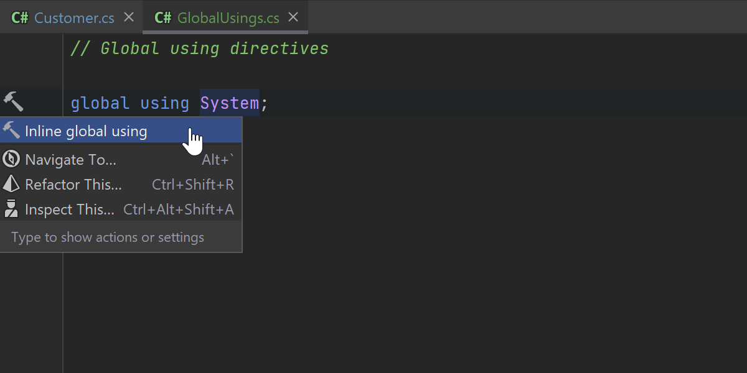The width and height of the screenshot is (747, 373).
Task: Click the pyramid icon for Refactor This
Action: click(x=11, y=185)
